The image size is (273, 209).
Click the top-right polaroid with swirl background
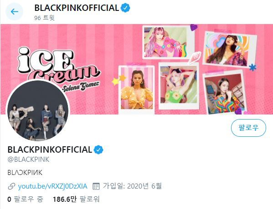[x=229, y=50]
